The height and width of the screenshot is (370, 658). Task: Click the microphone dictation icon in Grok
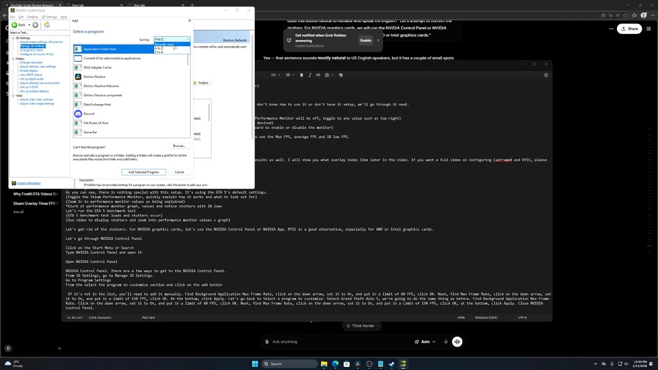(x=446, y=342)
